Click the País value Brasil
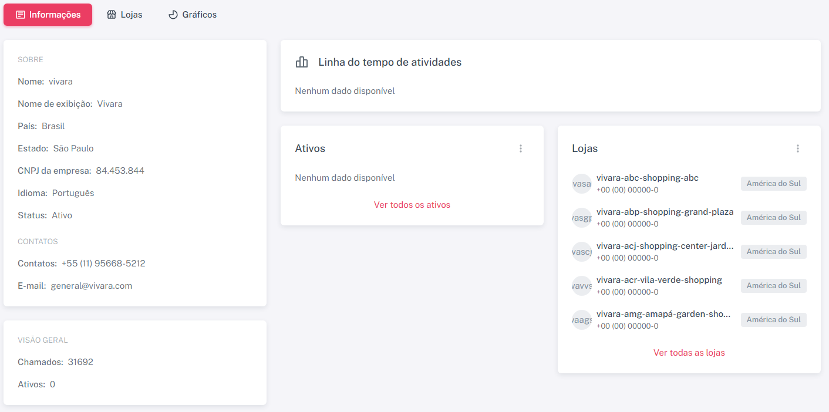Viewport: 829px width, 412px height. click(53, 126)
